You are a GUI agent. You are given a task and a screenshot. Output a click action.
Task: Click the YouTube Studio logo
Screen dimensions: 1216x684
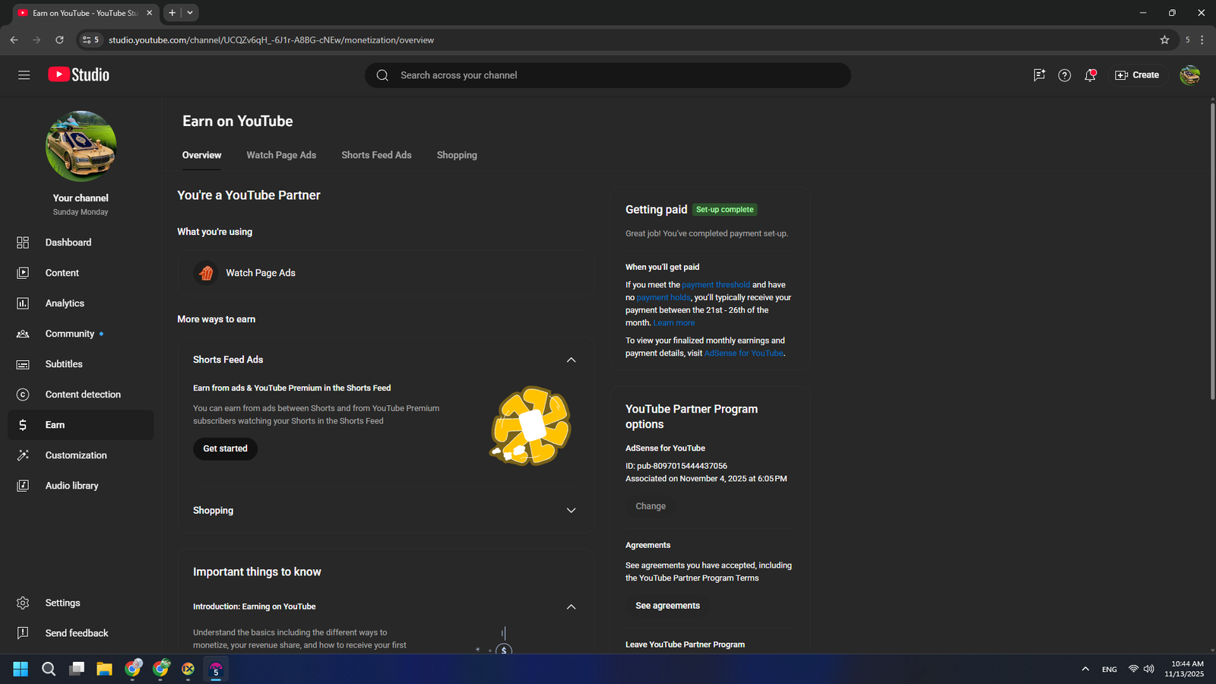click(x=79, y=74)
